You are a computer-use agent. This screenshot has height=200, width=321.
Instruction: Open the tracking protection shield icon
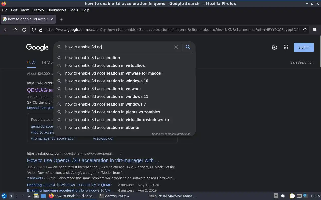34,30
